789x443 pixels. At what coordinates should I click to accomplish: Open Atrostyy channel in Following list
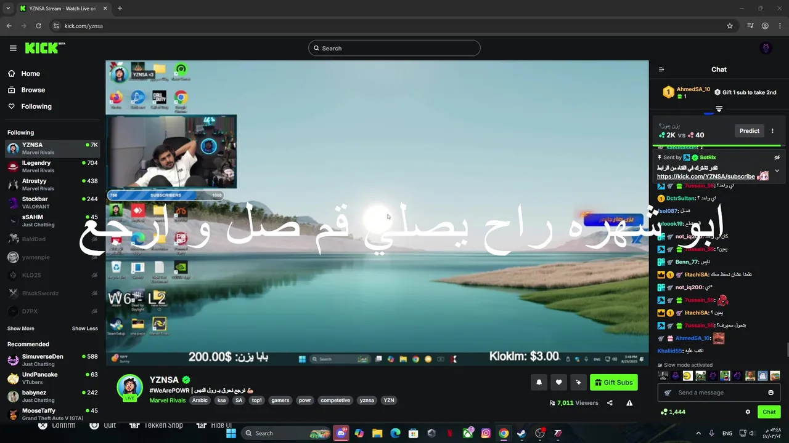tap(52, 185)
